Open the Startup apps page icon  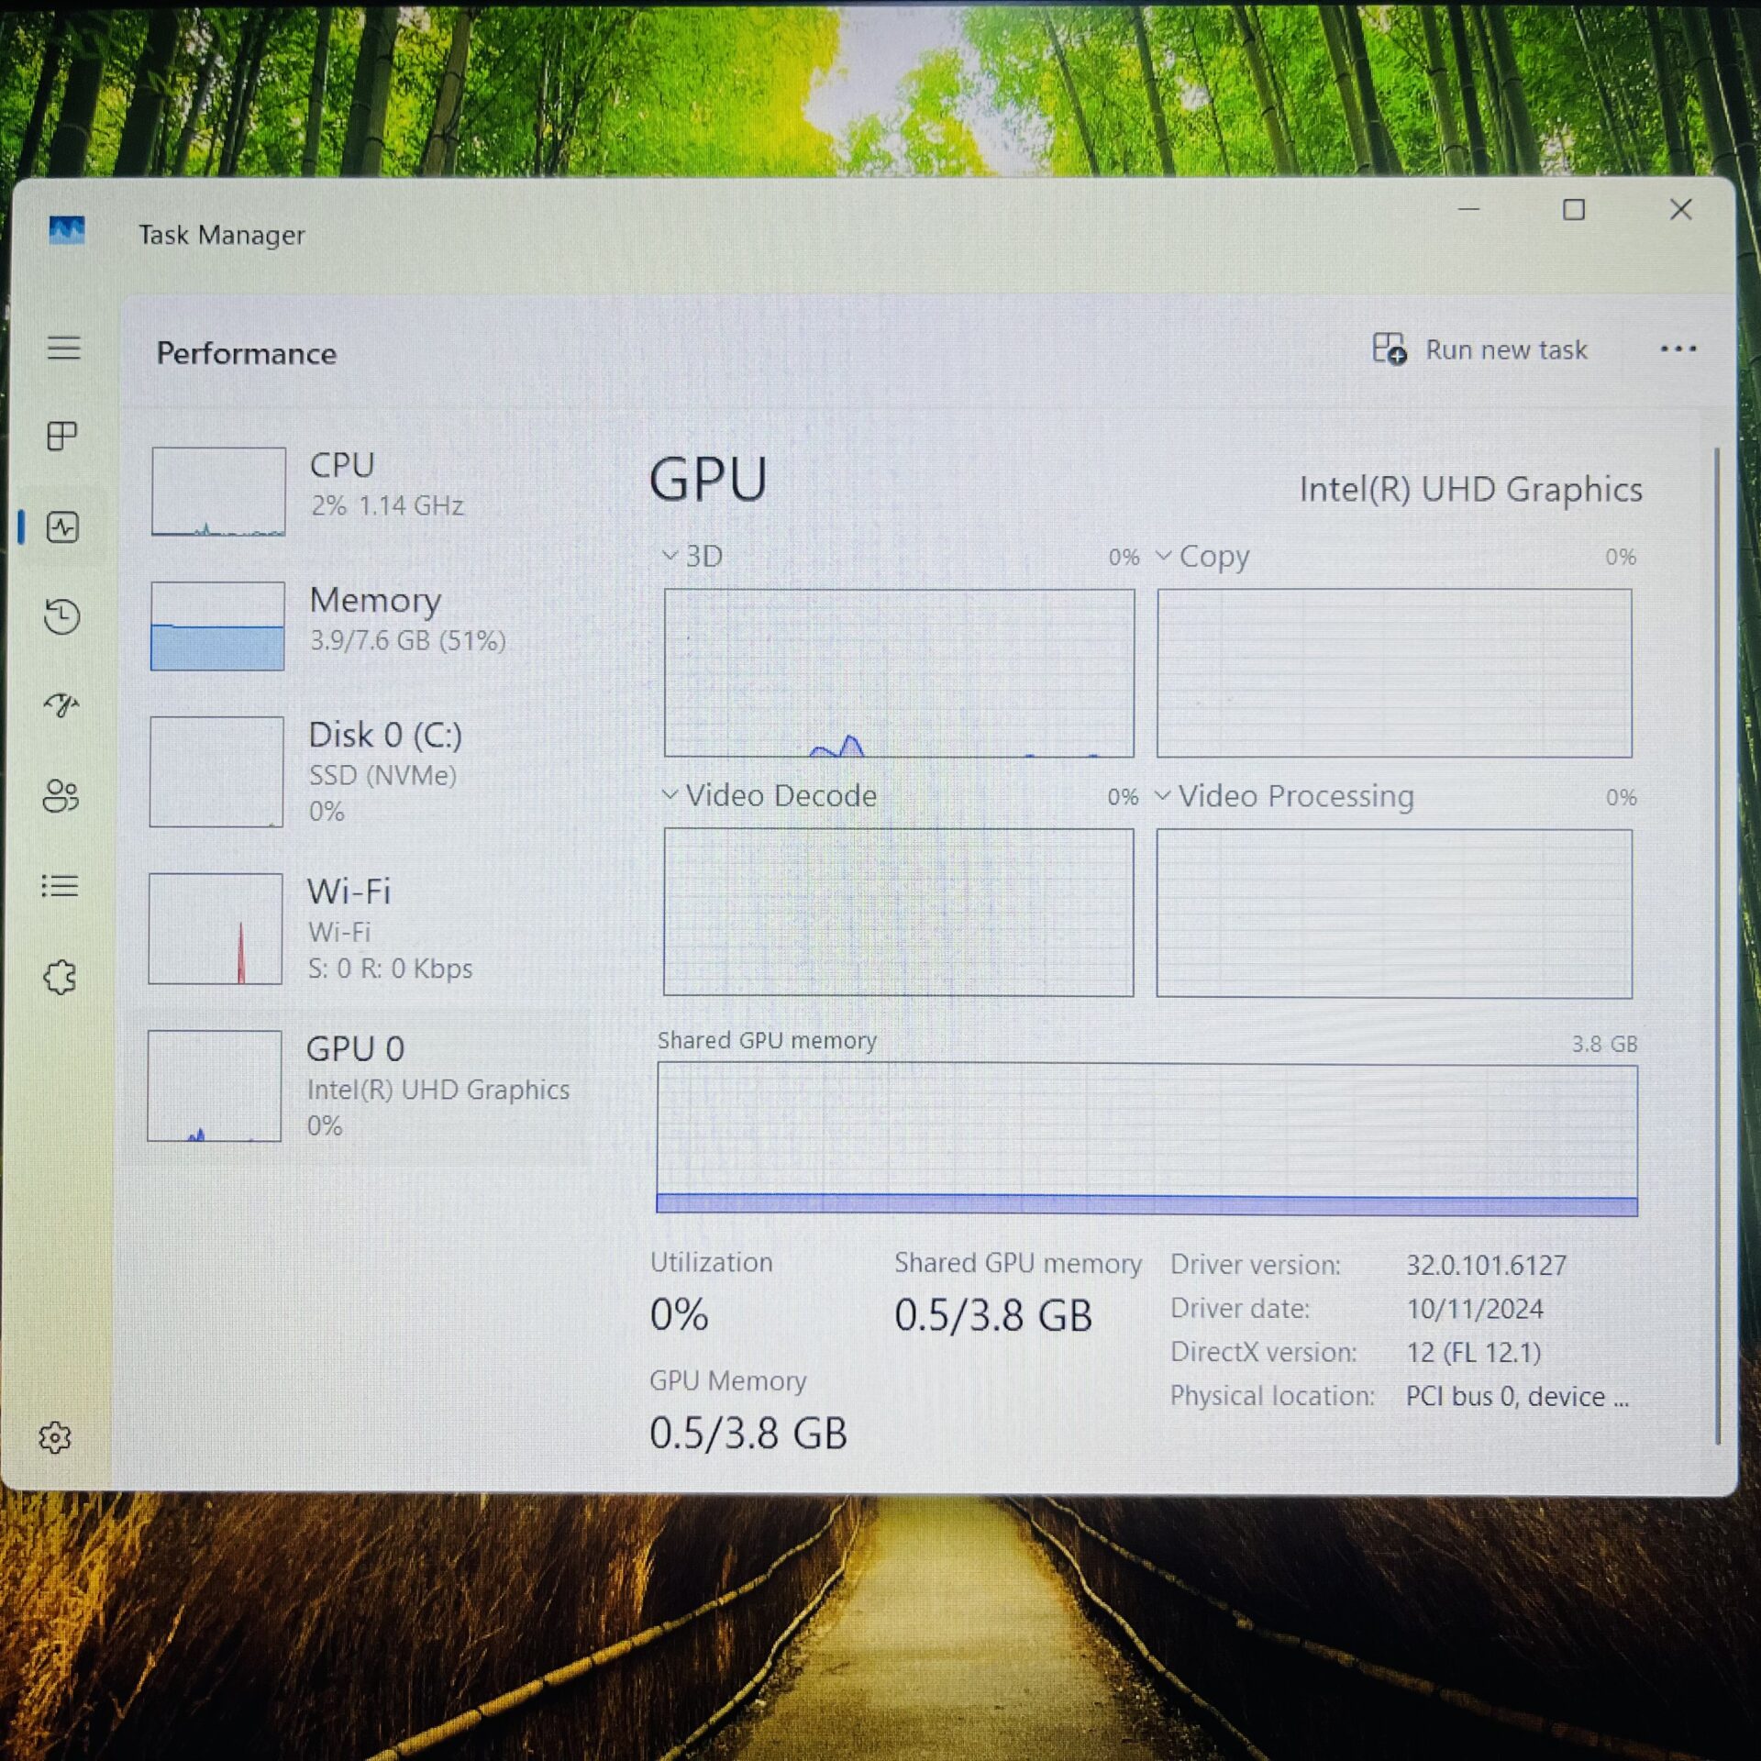[61, 704]
